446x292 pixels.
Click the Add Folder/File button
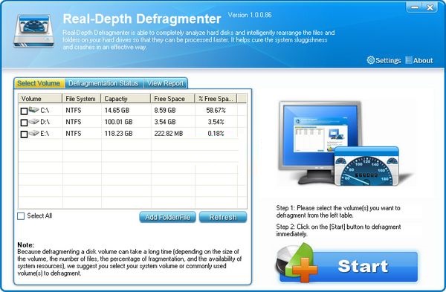coord(167,217)
